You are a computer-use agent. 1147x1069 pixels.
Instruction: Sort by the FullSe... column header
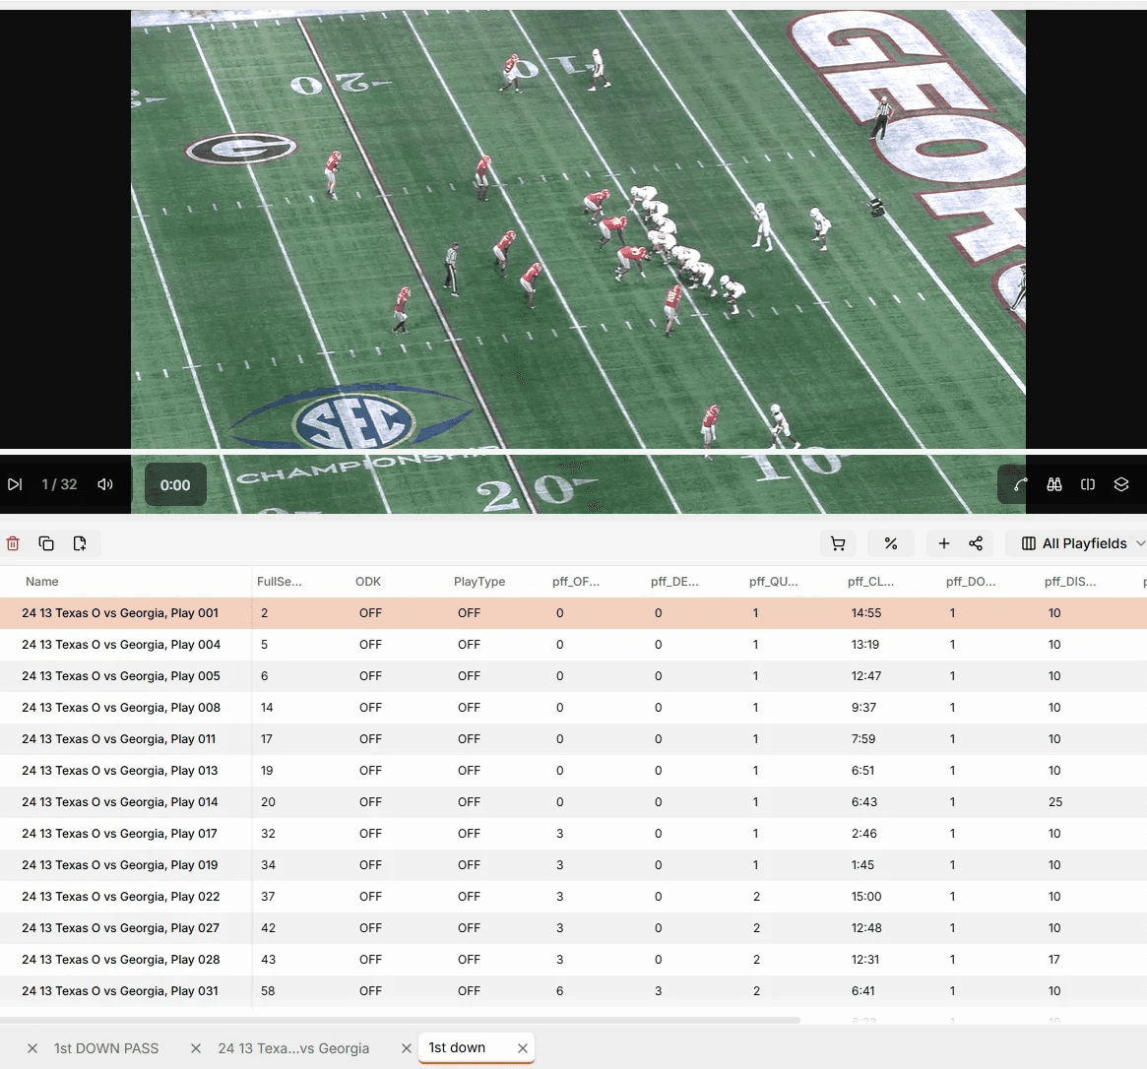click(x=280, y=582)
